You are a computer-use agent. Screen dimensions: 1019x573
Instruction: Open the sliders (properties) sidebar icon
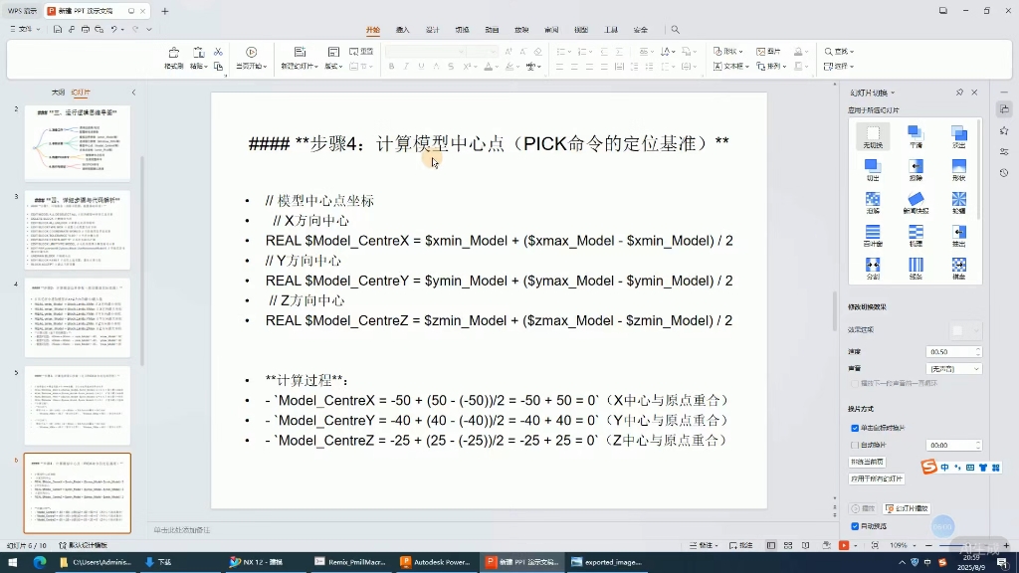click(1004, 151)
